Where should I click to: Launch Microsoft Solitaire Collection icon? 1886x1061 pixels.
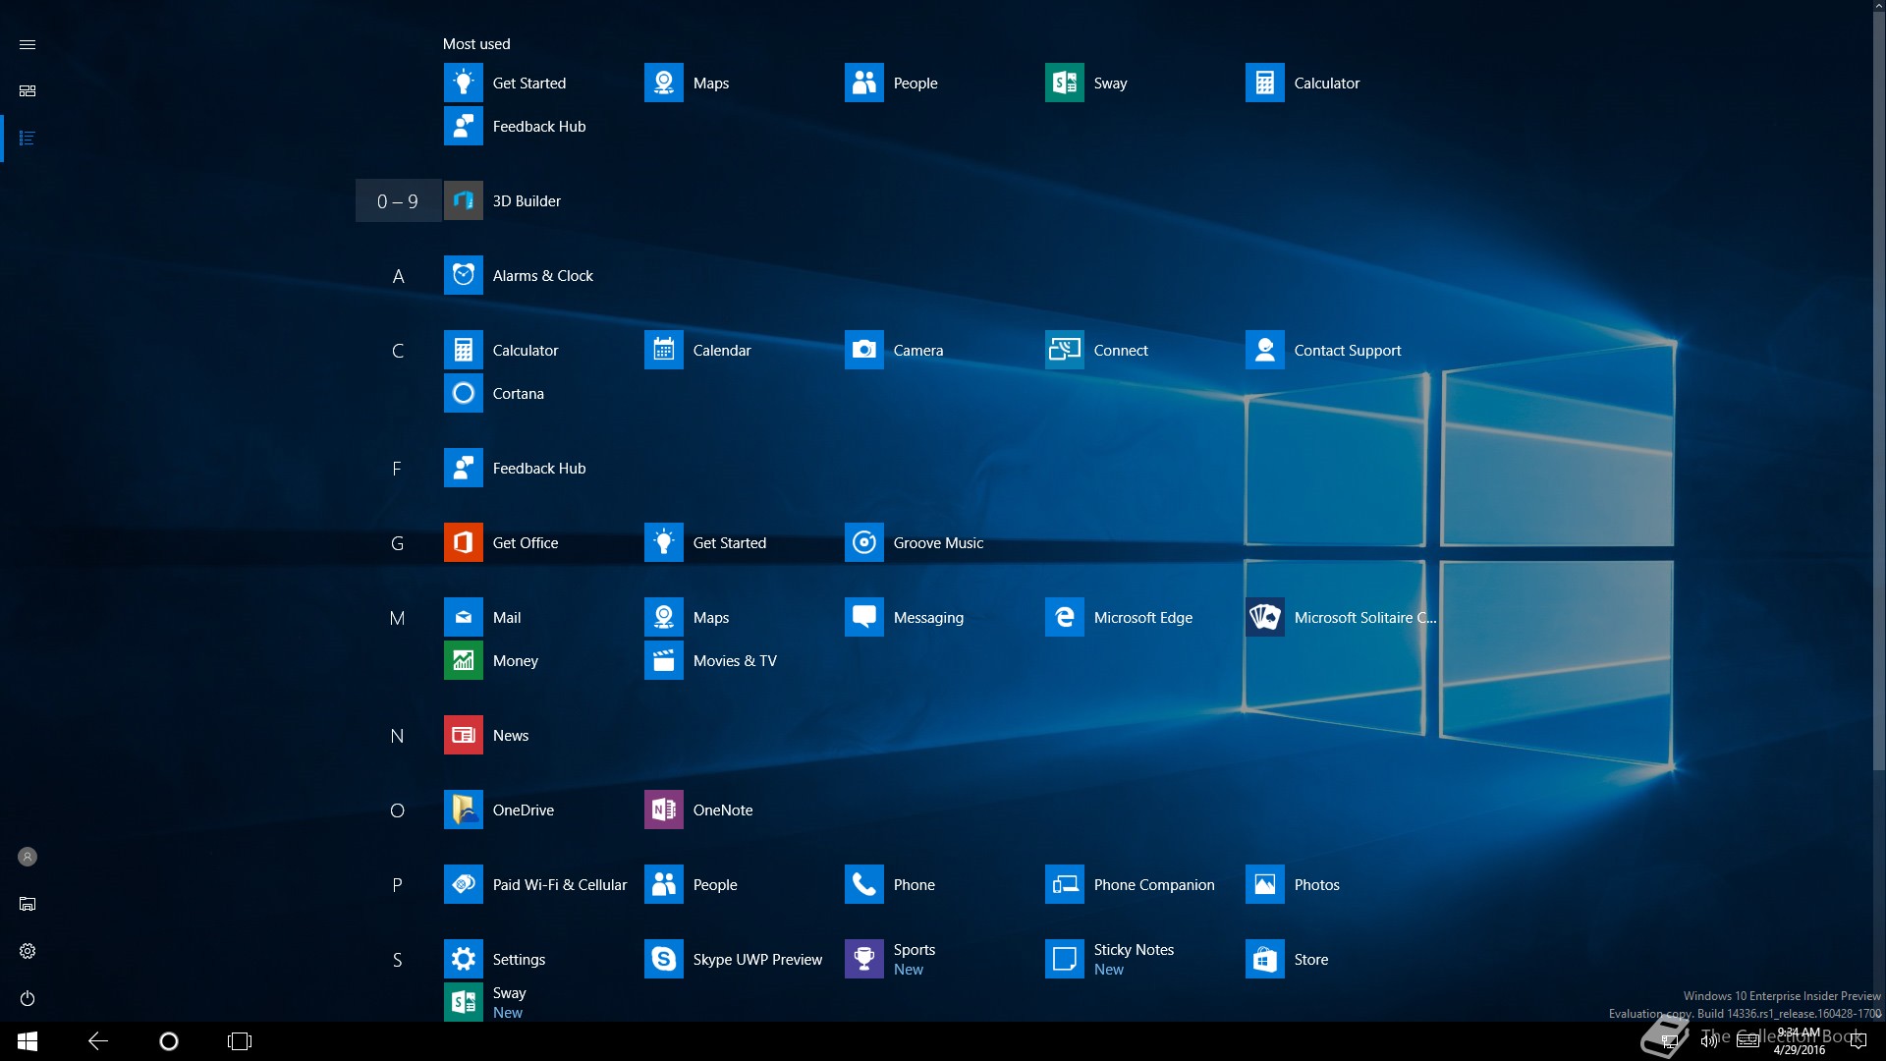click(x=1264, y=617)
